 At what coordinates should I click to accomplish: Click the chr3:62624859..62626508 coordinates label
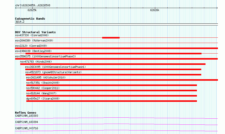coord(33,6)
